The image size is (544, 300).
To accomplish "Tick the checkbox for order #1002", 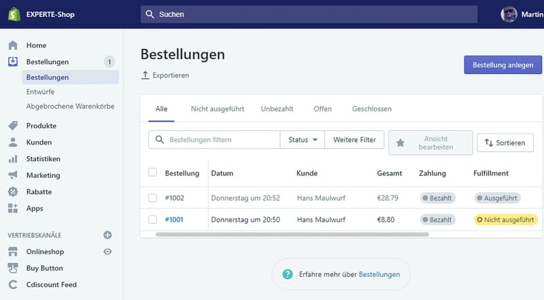I will point(152,198).
